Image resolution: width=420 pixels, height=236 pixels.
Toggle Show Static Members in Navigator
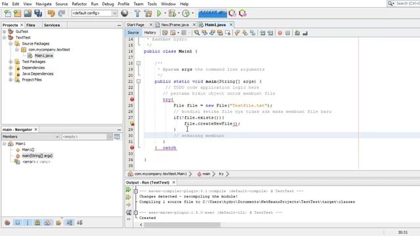point(28,223)
